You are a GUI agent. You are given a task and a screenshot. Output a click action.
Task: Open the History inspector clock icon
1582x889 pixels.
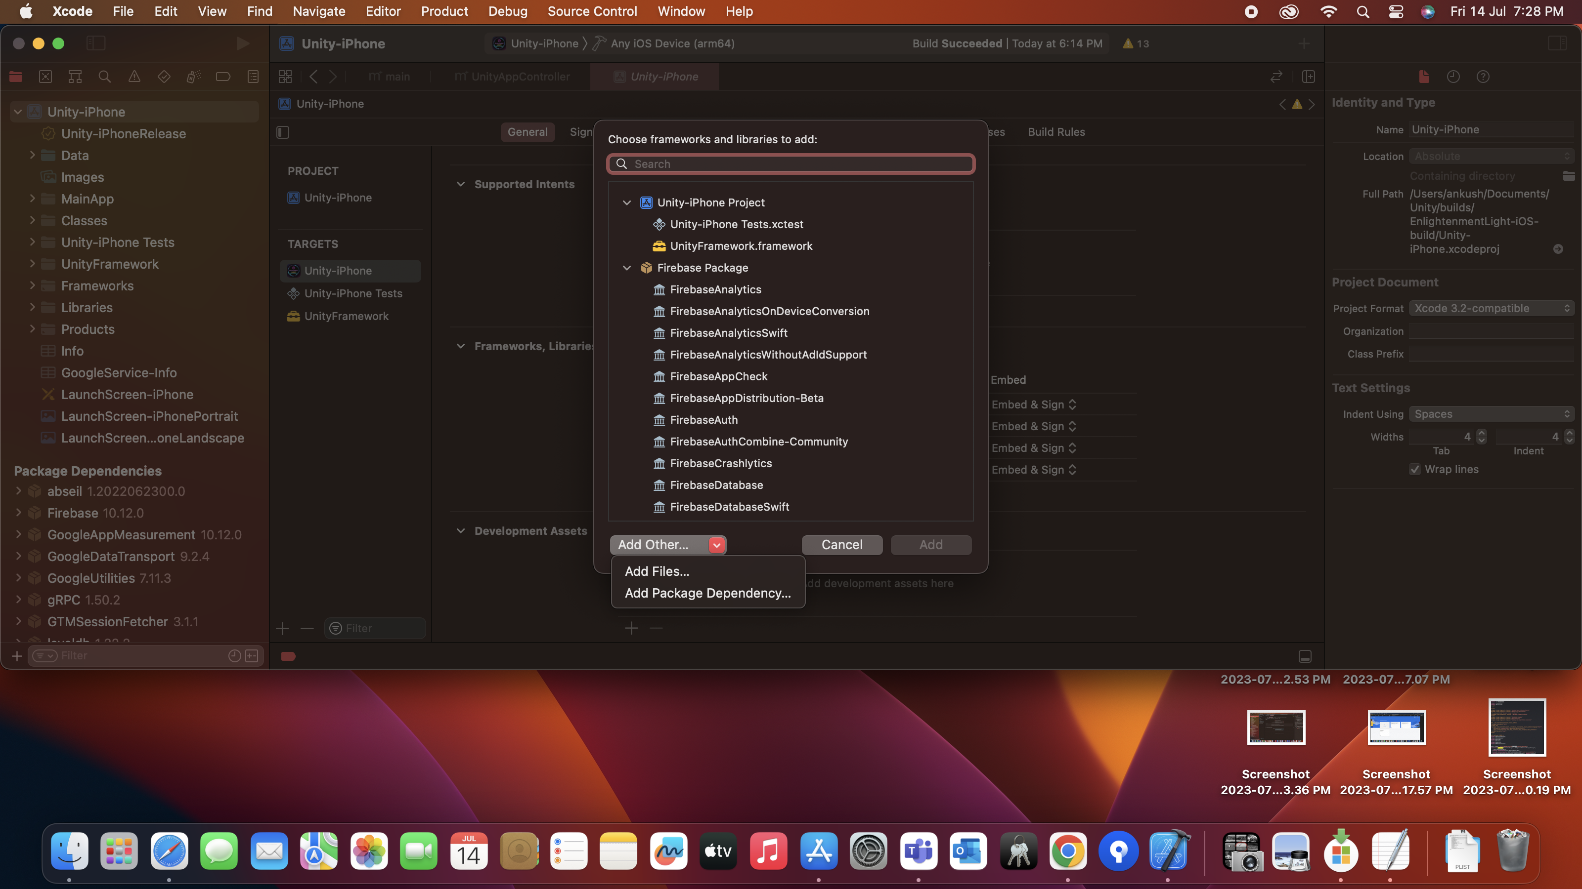1453,77
